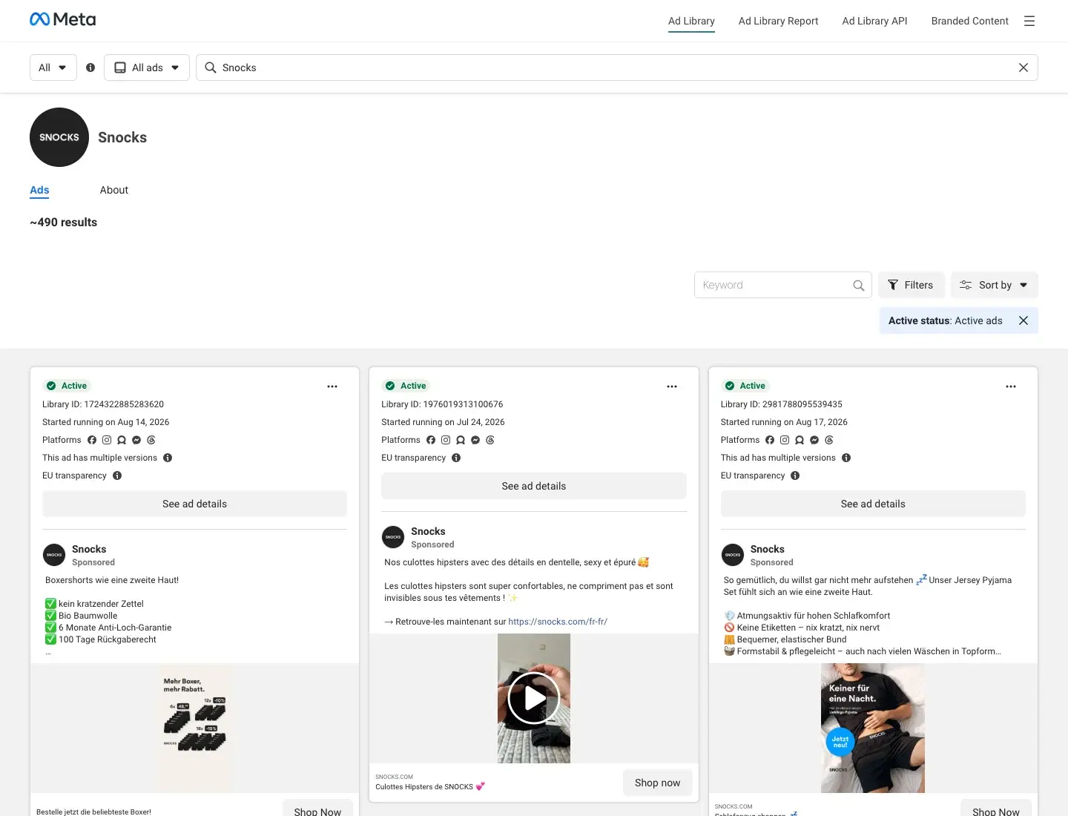Screen dimensions: 1068x816
Task: Click Culottes Hipsters de SNOCKS caption
Action: click(x=430, y=786)
